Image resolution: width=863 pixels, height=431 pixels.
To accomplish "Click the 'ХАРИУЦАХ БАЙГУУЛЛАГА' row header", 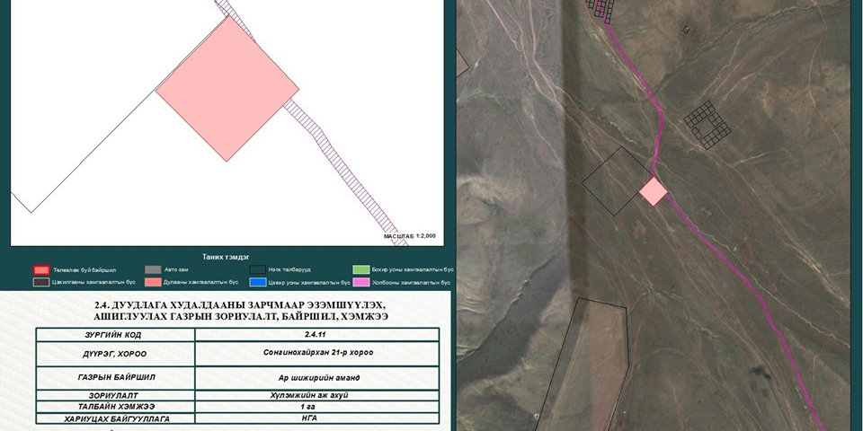I will (114, 418).
